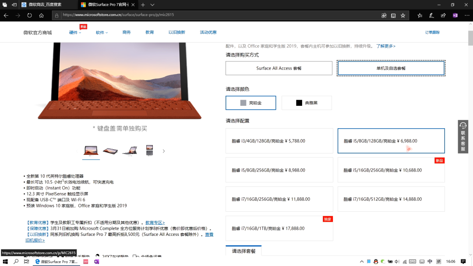This screenshot has height=266, width=473.
Task: Open a new tab with plus icon
Action: tap(143, 4)
